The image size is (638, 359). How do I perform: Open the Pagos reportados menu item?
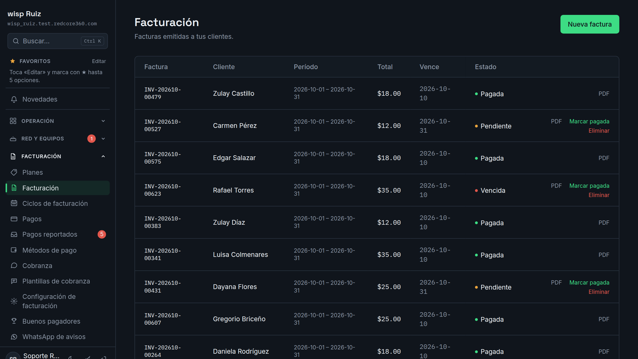[58, 234]
